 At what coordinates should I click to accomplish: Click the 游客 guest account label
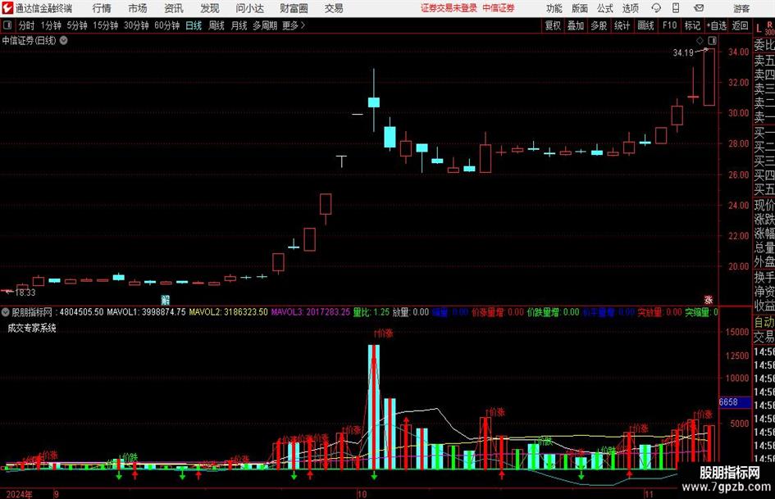click(741, 8)
